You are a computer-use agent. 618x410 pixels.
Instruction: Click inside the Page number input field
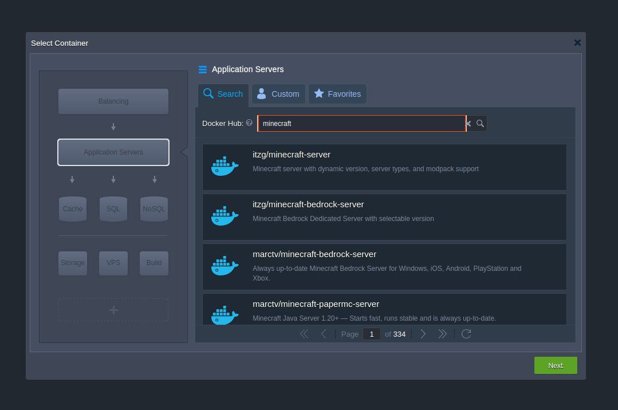(x=371, y=334)
